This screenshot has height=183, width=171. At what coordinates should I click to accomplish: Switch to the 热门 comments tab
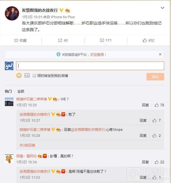pyautogui.click(x=8, y=91)
